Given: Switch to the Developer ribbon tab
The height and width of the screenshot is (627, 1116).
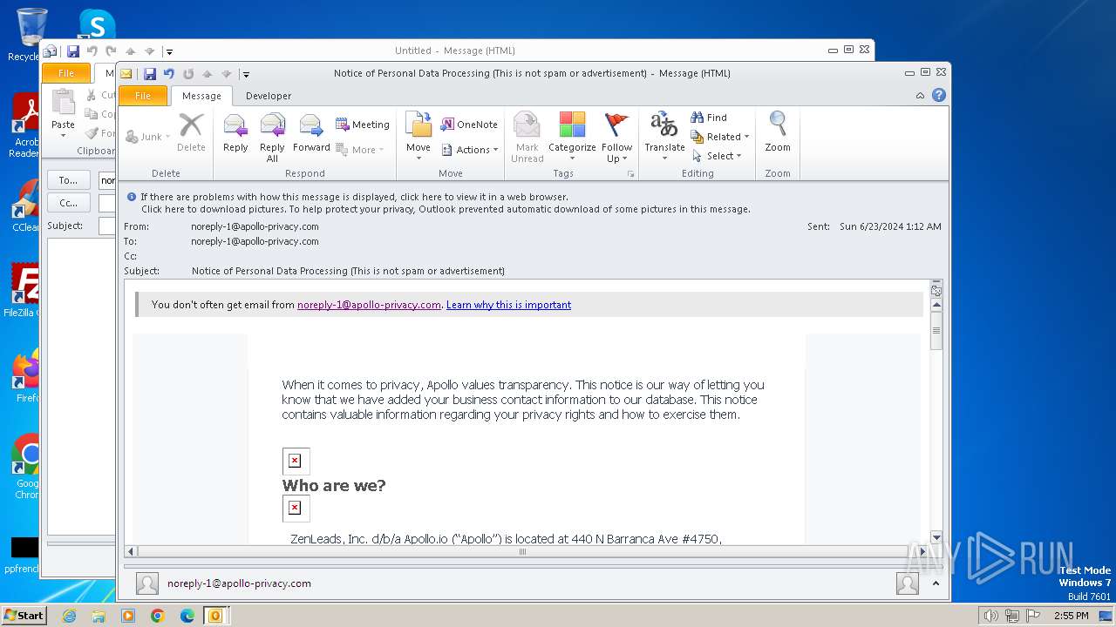Looking at the screenshot, I should pyautogui.click(x=269, y=96).
